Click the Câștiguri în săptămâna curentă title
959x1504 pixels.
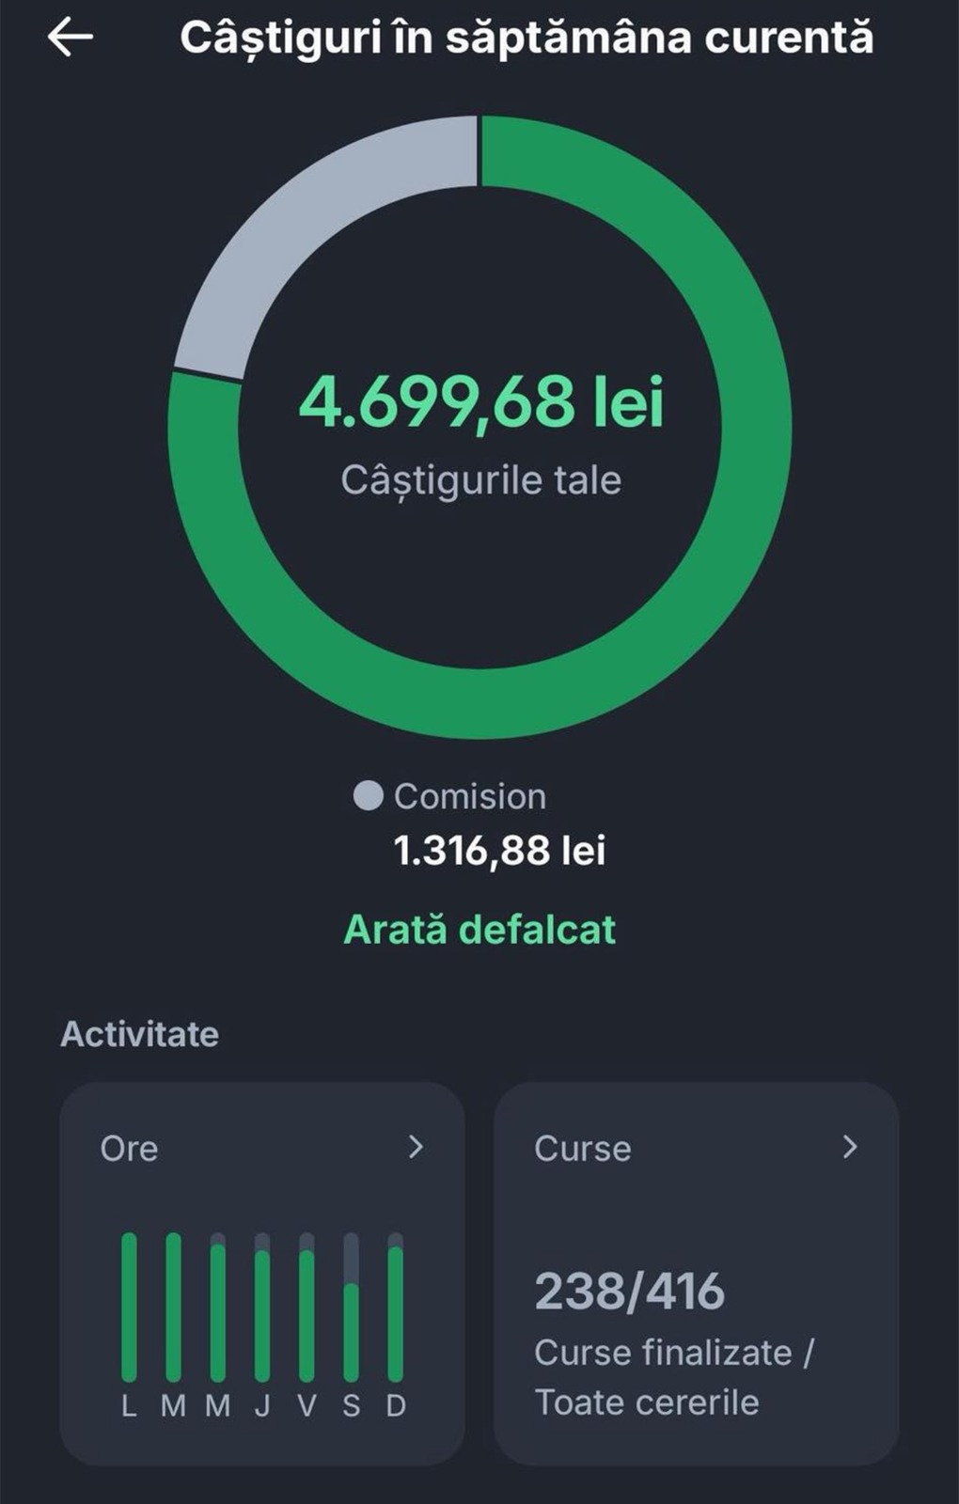point(527,39)
